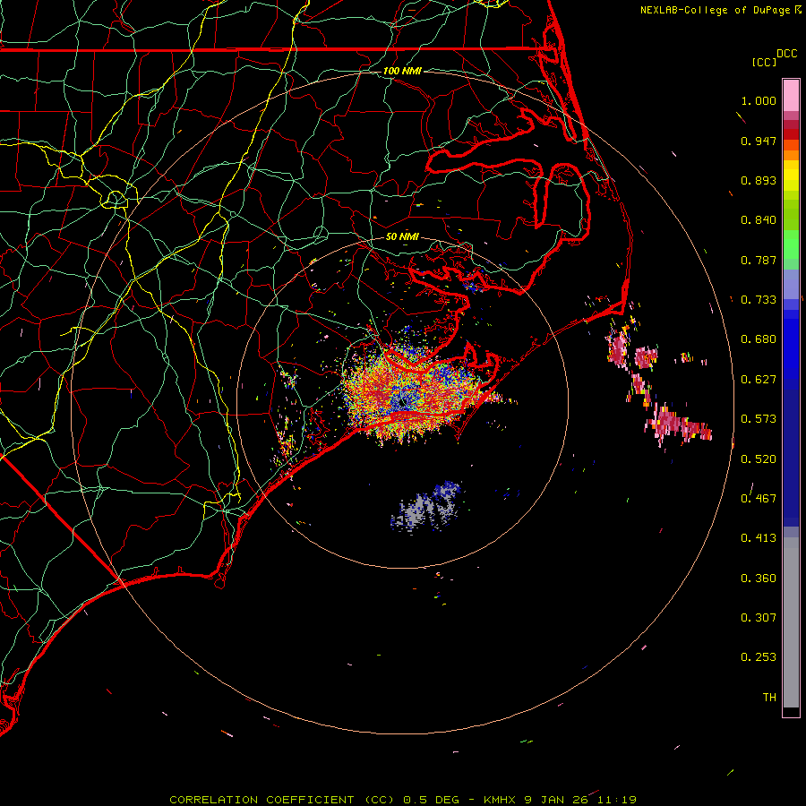Click the DCC product label
806x806 pixels.
(x=786, y=54)
